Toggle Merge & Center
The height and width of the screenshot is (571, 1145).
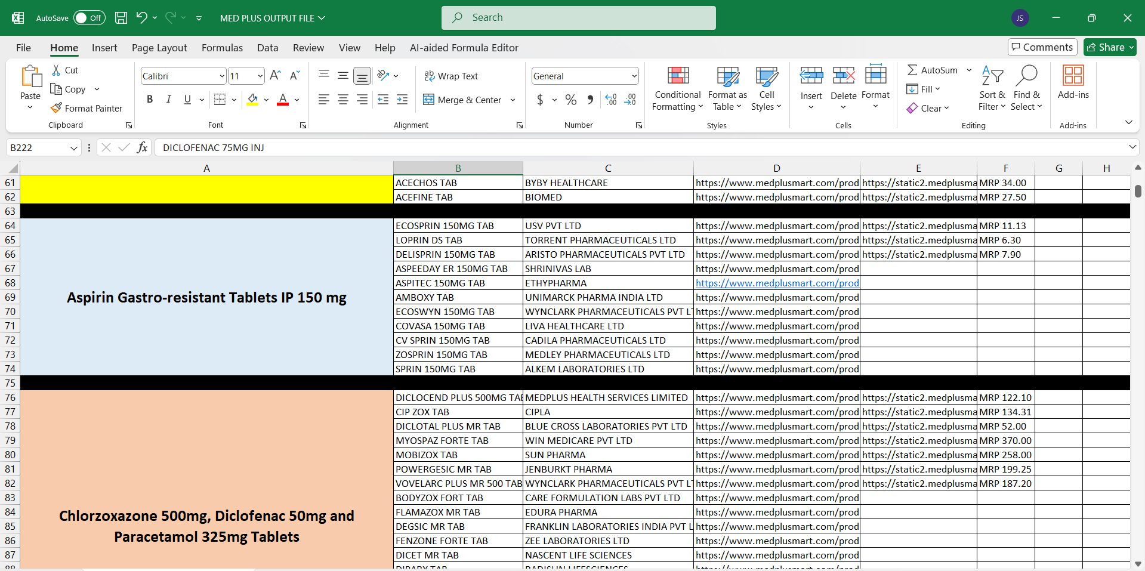click(x=462, y=100)
